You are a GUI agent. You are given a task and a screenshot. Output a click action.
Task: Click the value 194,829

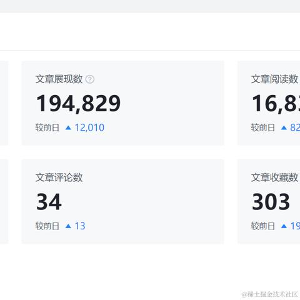78,103
